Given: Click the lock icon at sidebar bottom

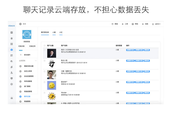Looking at the screenshot, I should click(12, 98).
